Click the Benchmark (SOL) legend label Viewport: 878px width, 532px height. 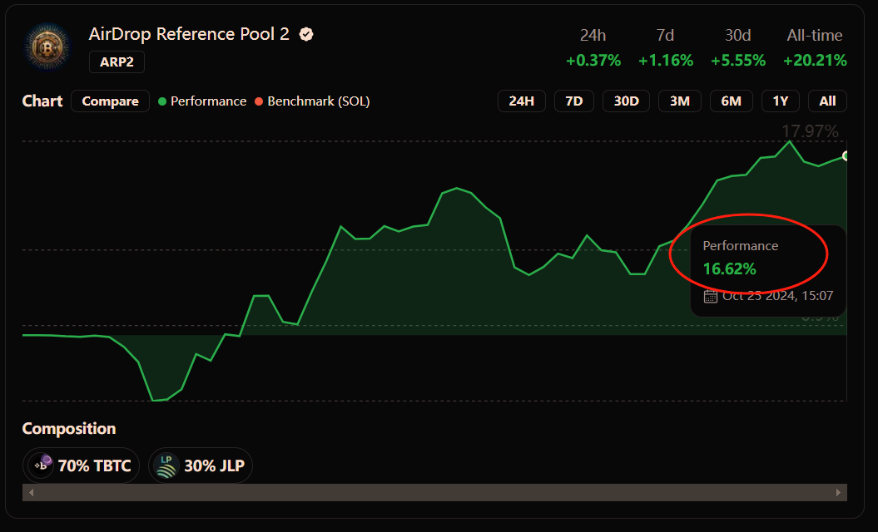(319, 101)
